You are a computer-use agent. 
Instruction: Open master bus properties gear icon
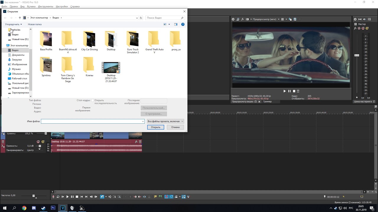coord(355,19)
